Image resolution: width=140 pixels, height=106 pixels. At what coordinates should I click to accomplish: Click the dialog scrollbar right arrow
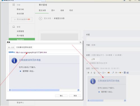point(78,90)
